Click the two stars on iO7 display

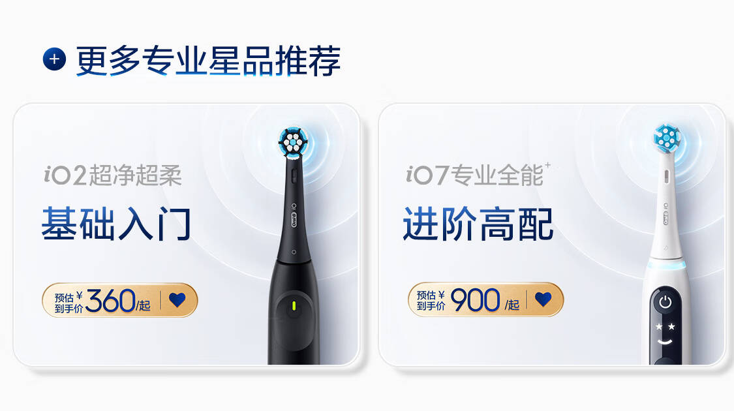coord(665,326)
